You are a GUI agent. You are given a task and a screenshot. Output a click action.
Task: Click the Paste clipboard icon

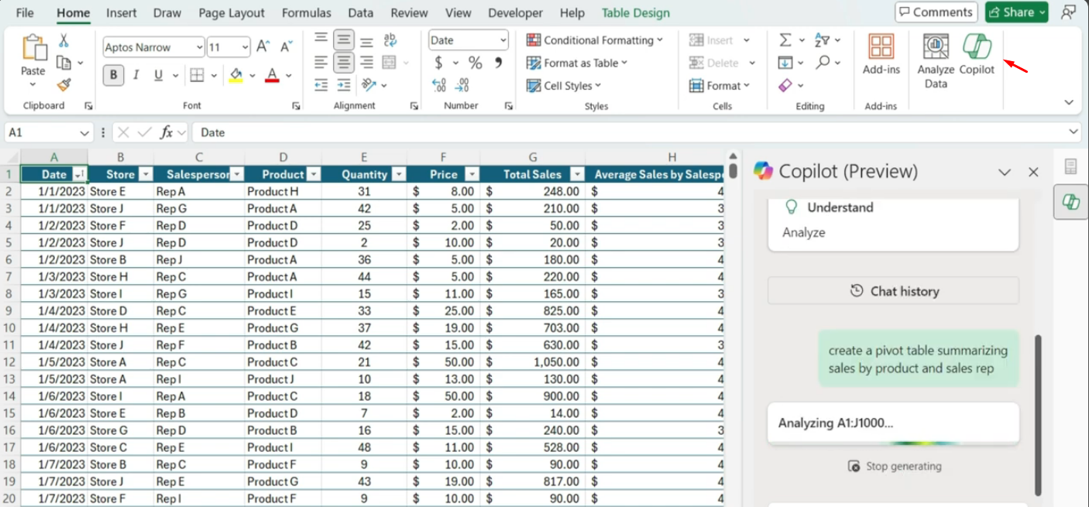33,48
